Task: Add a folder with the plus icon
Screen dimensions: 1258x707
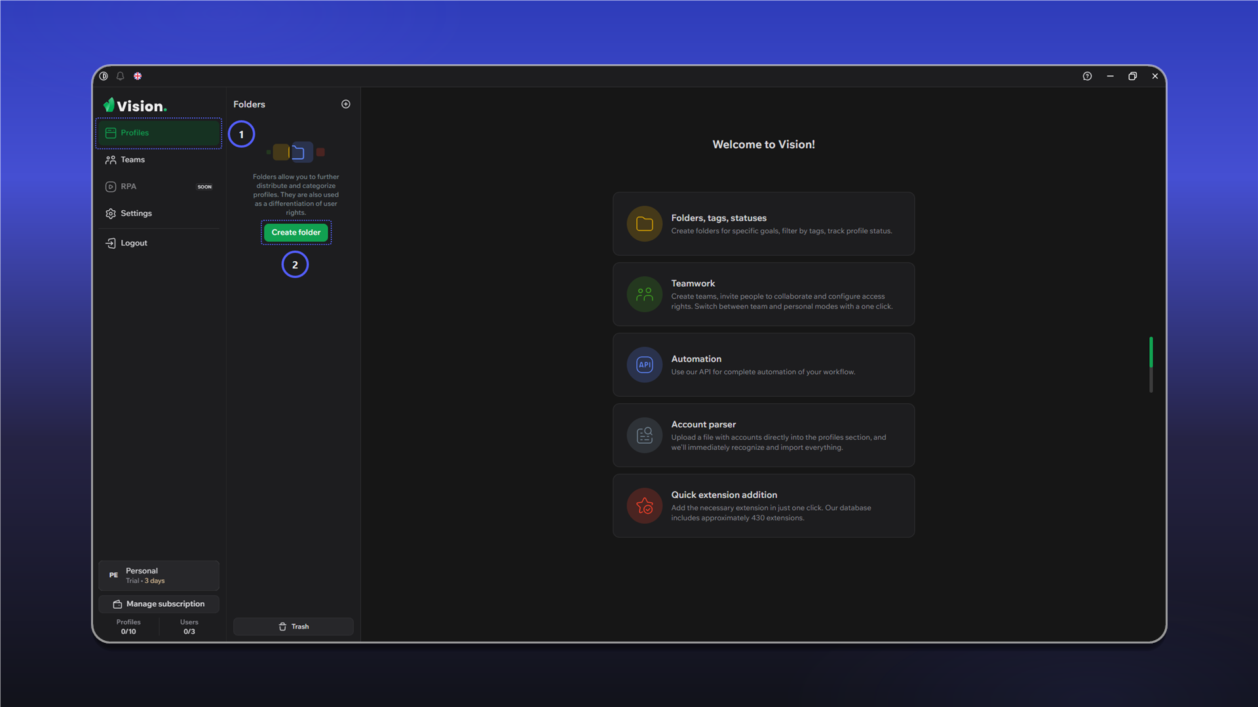Action: (346, 104)
